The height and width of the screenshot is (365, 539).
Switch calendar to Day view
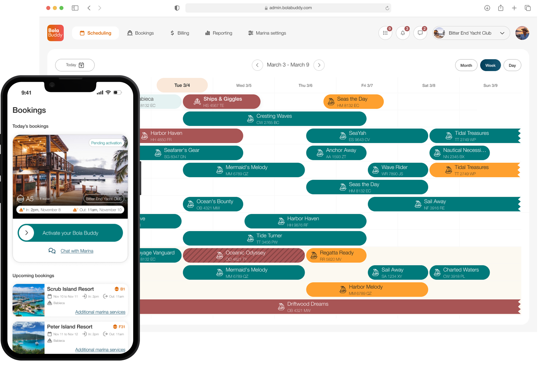tap(512, 65)
